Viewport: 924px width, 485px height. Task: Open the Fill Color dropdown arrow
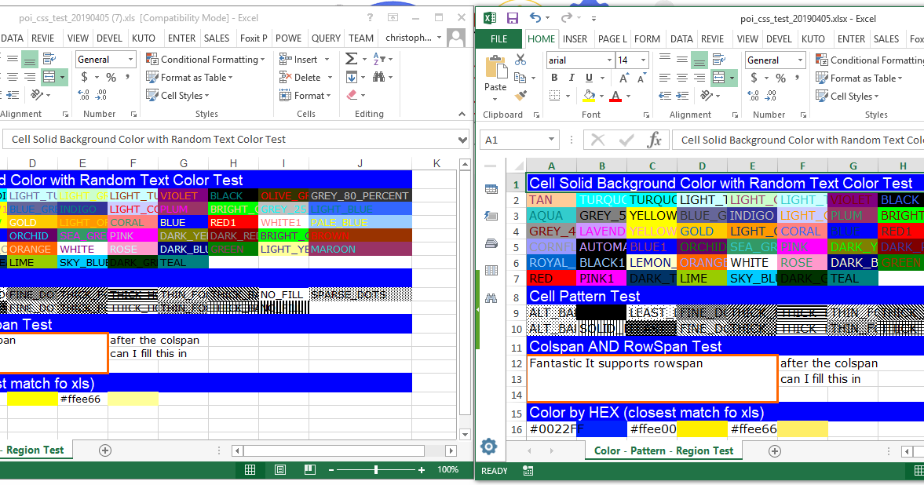(x=602, y=95)
